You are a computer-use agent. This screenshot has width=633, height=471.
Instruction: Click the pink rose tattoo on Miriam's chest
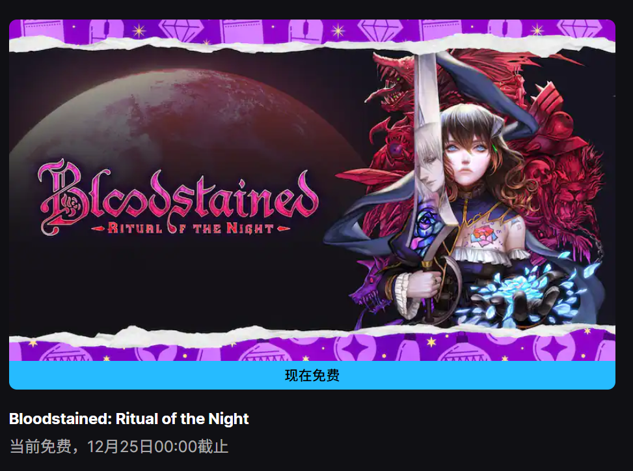coord(483,235)
